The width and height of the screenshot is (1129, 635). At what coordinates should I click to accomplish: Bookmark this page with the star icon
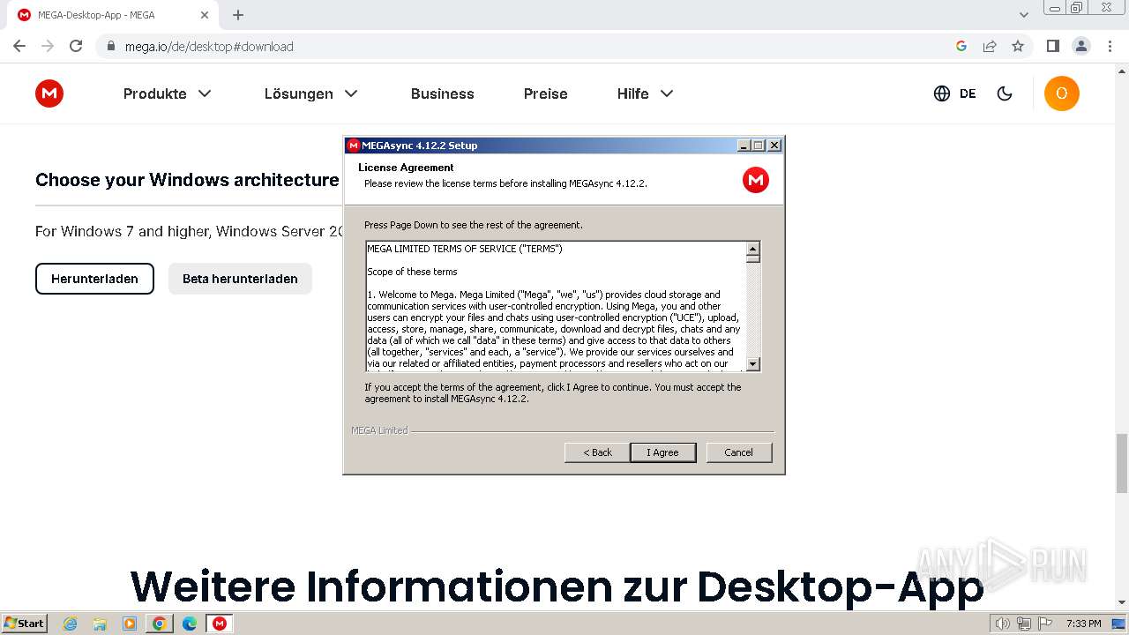tap(1018, 46)
